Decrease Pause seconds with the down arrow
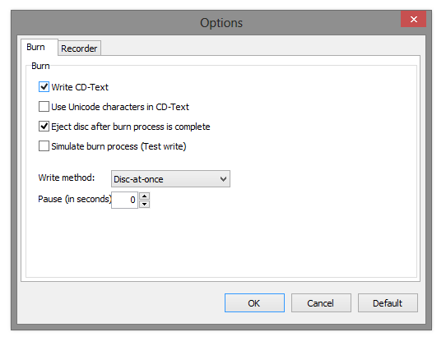446x346 pixels. tap(145, 205)
